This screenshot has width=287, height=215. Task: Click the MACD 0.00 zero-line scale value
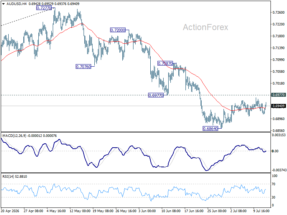(275, 151)
